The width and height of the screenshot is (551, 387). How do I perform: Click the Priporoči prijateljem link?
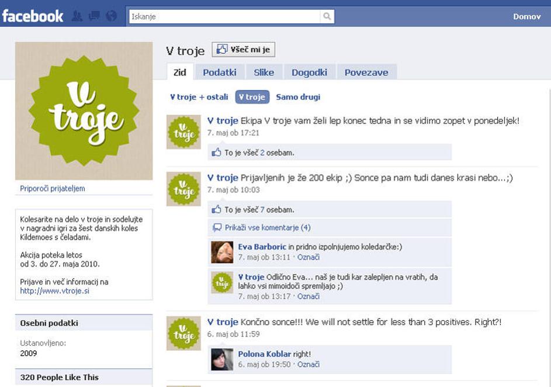pyautogui.click(x=53, y=189)
